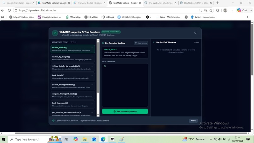Open HCM PAL bookmark
This screenshot has height=143, width=254.
tap(91, 17)
